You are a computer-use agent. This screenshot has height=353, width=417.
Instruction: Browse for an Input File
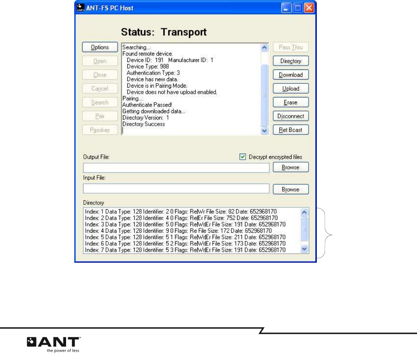[291, 189]
